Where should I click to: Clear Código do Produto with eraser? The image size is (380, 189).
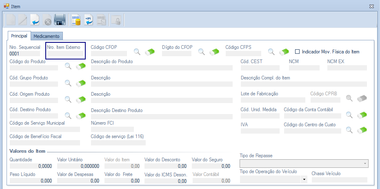point(81,66)
